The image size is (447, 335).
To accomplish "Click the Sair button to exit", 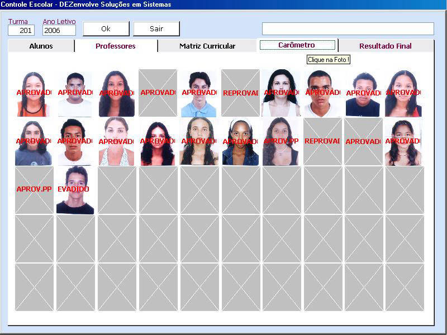I will (x=156, y=28).
